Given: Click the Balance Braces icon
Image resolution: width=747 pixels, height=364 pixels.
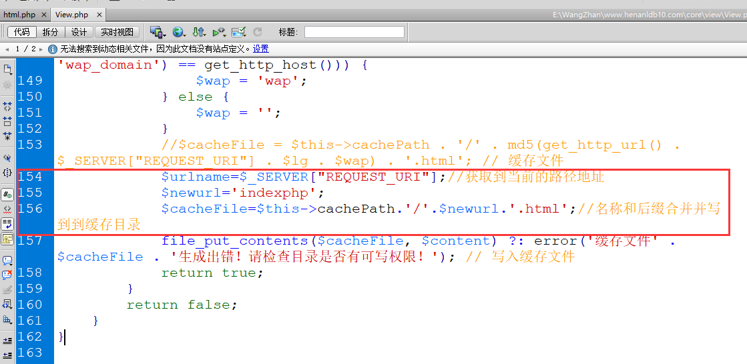Looking at the screenshot, I should click(x=7, y=173).
